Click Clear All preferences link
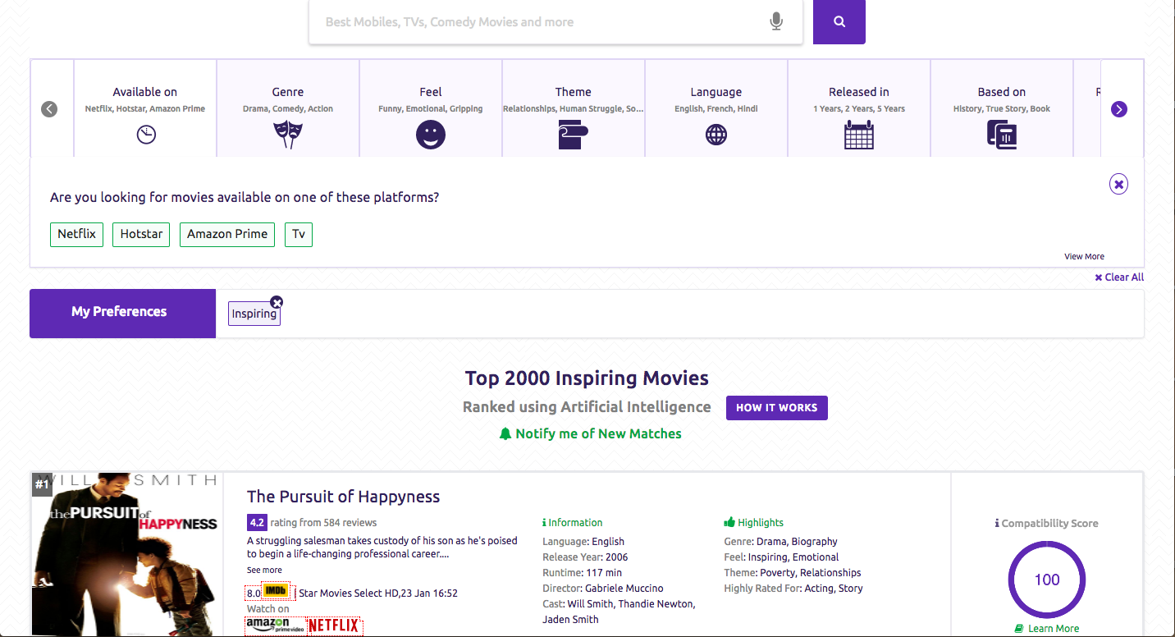This screenshot has width=1175, height=637. click(1119, 277)
